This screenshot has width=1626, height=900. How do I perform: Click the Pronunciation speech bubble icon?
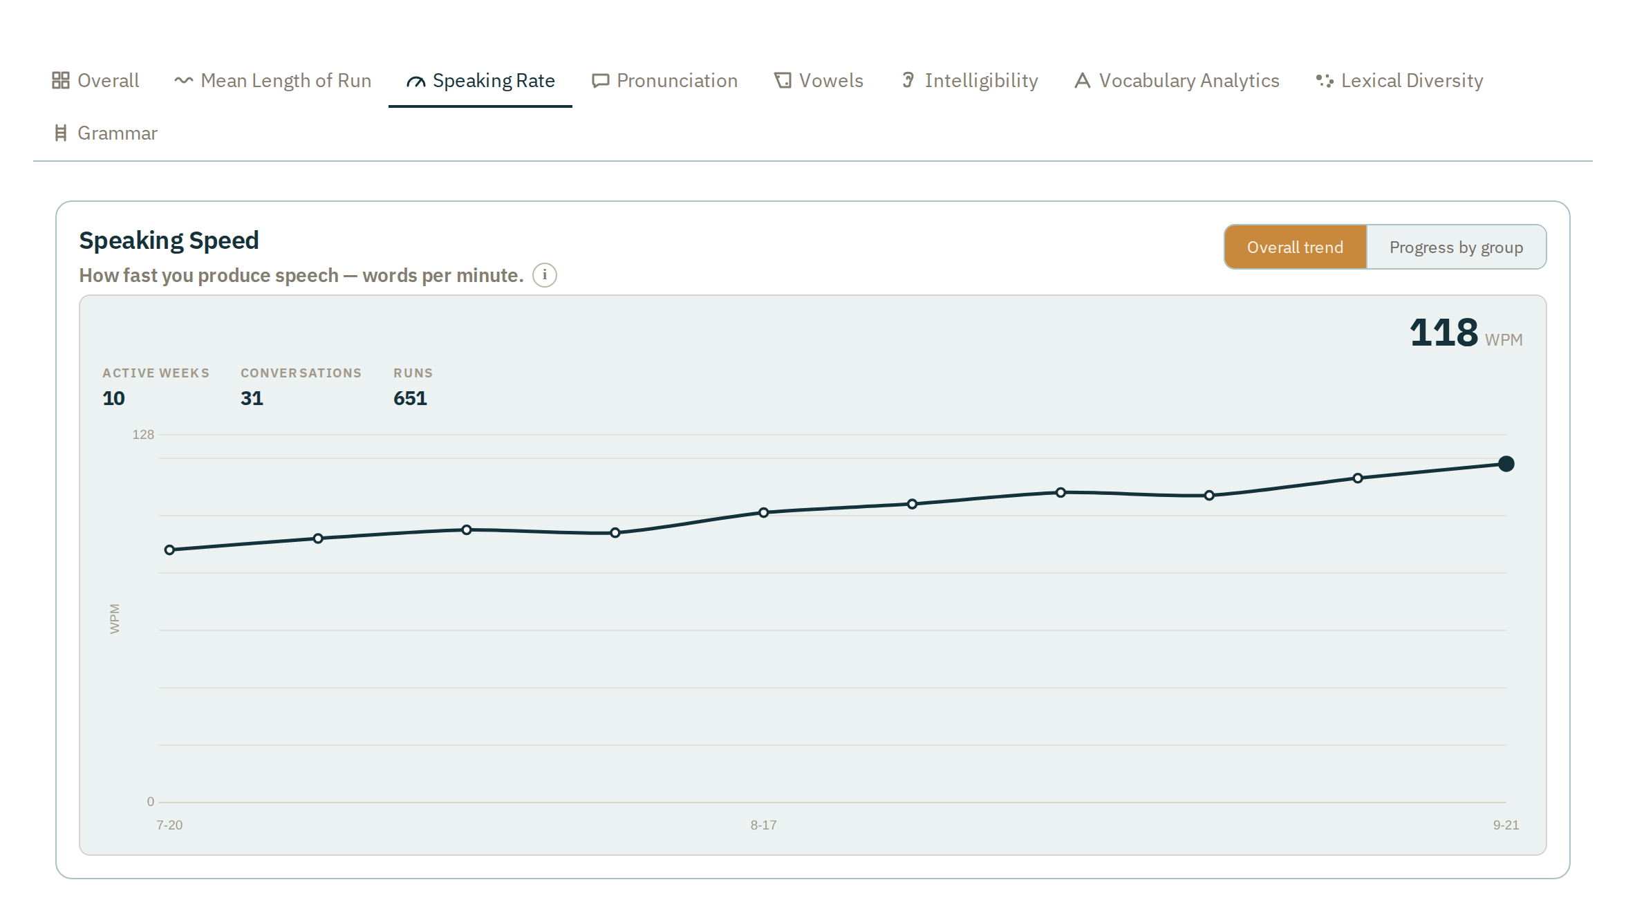[600, 81]
